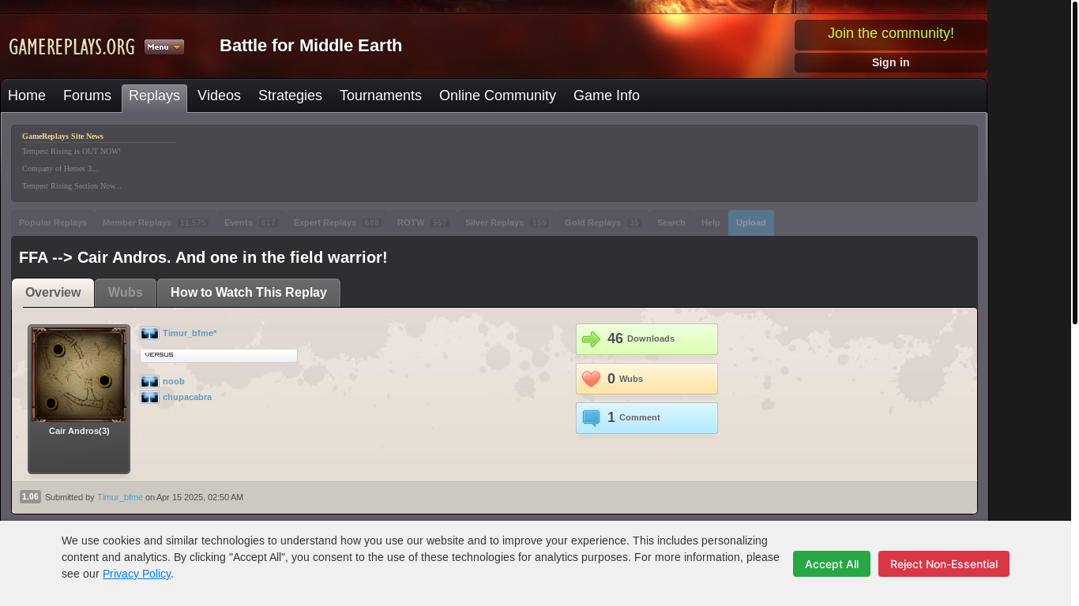Open the Videos section
The image size is (1079, 606).
tap(219, 96)
